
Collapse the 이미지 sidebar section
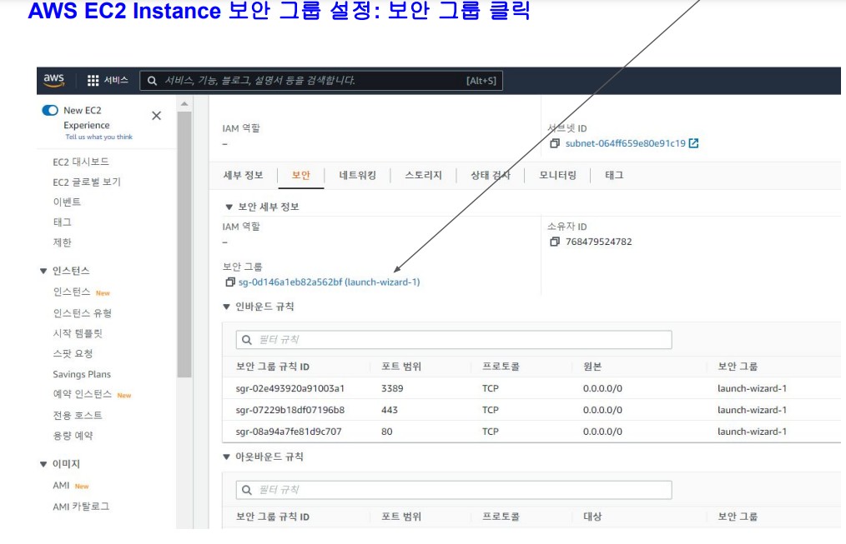(x=43, y=464)
